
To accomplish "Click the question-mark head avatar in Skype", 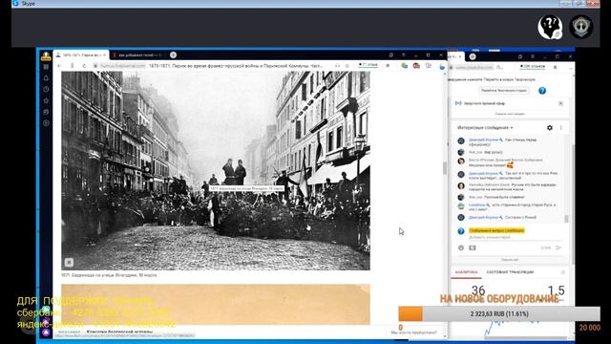I will (550, 27).
